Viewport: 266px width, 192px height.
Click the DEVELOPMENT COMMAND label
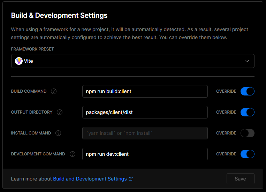click(38, 154)
